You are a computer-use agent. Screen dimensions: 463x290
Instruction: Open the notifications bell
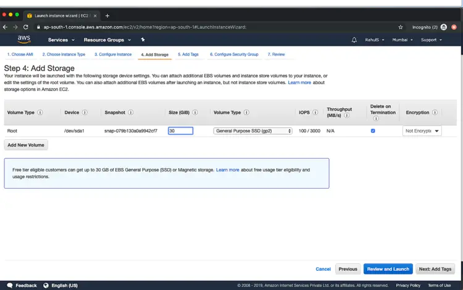(354, 40)
